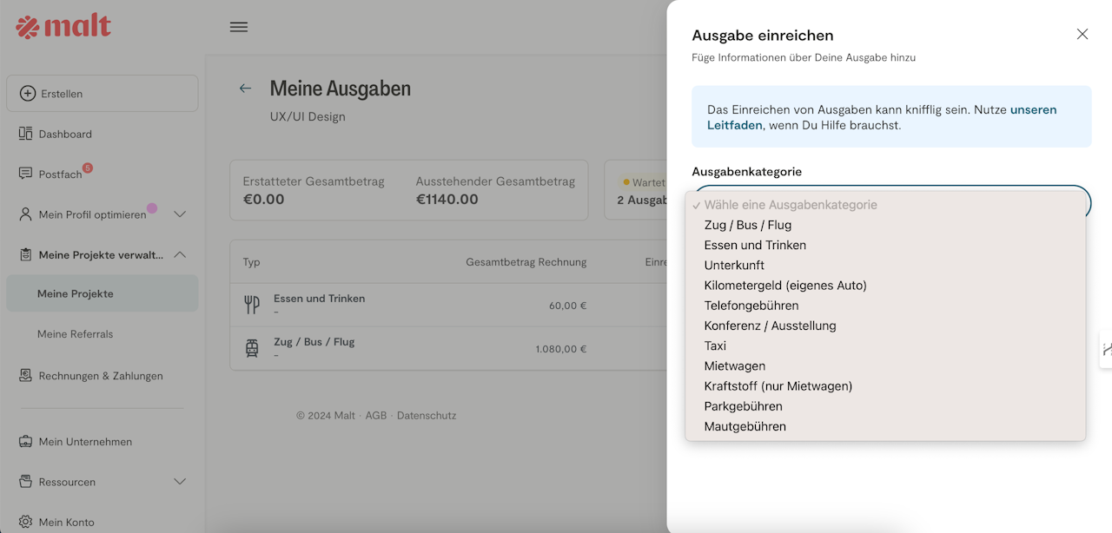This screenshot has height=533, width=1112.
Task: Select the Mautgebühren category
Action: point(745,426)
